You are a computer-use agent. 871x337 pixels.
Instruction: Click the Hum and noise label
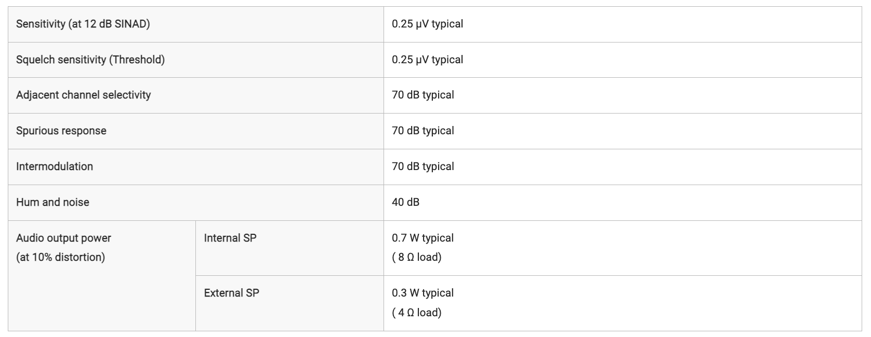click(52, 202)
